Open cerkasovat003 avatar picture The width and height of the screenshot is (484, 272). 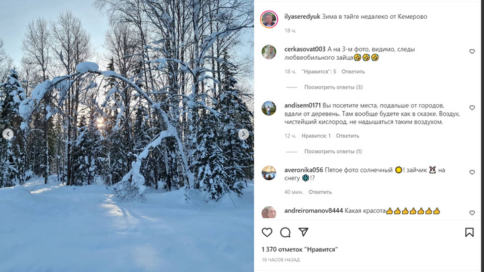[269, 52]
